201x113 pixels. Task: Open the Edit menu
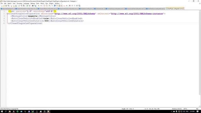tap(5, 3)
